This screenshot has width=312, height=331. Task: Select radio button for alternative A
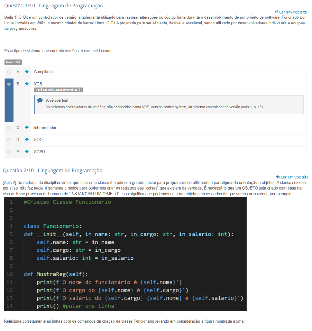(x=9, y=72)
